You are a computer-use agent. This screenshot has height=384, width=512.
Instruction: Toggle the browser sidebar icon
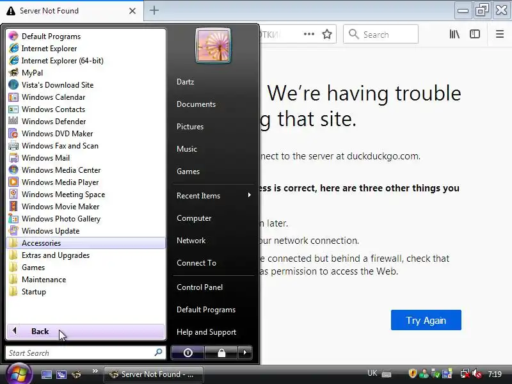474,34
